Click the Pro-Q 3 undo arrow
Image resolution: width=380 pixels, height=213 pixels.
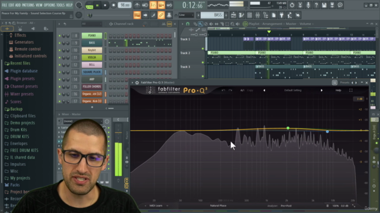click(223, 91)
